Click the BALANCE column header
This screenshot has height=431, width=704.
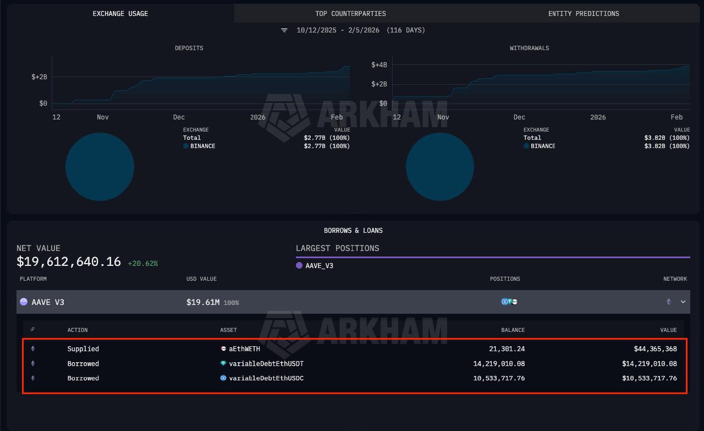click(x=513, y=330)
